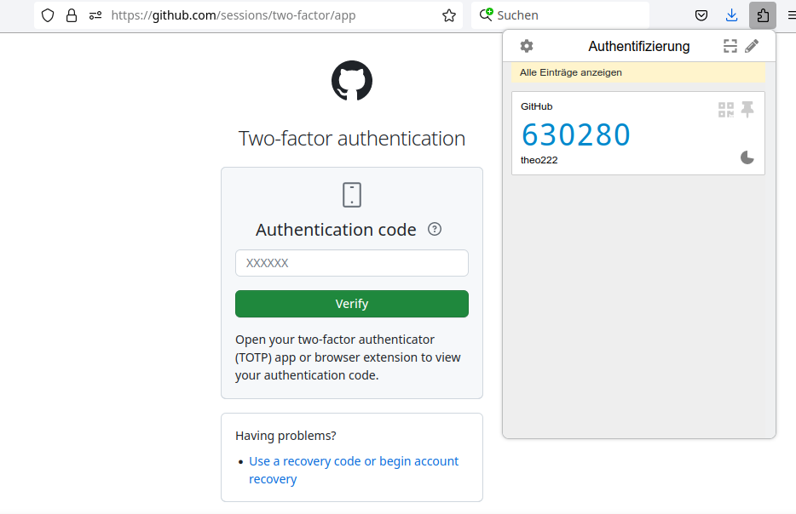
Task: Click the extensions puzzle piece button
Action: pyautogui.click(x=763, y=15)
